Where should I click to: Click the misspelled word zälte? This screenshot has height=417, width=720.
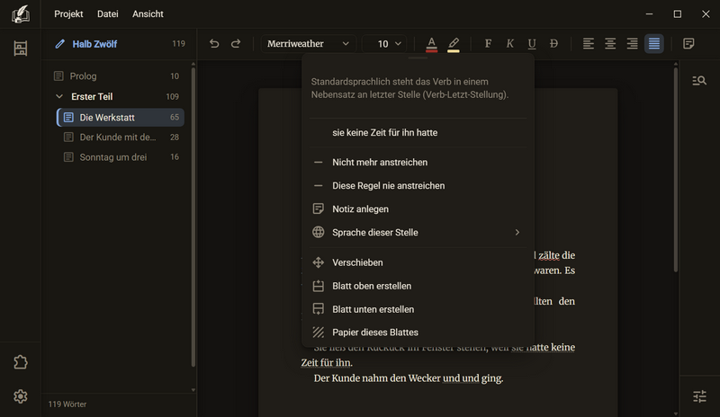pyautogui.click(x=549, y=255)
